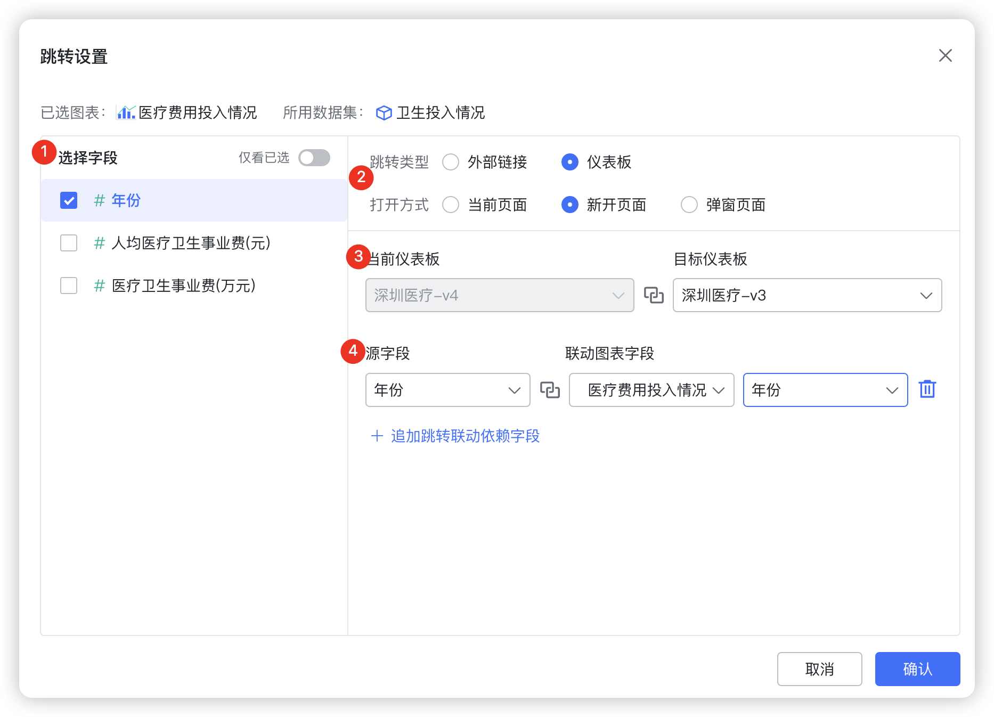
Task: Click the # icon beside 医疗卫生事业费(万元)
Action: 99,286
